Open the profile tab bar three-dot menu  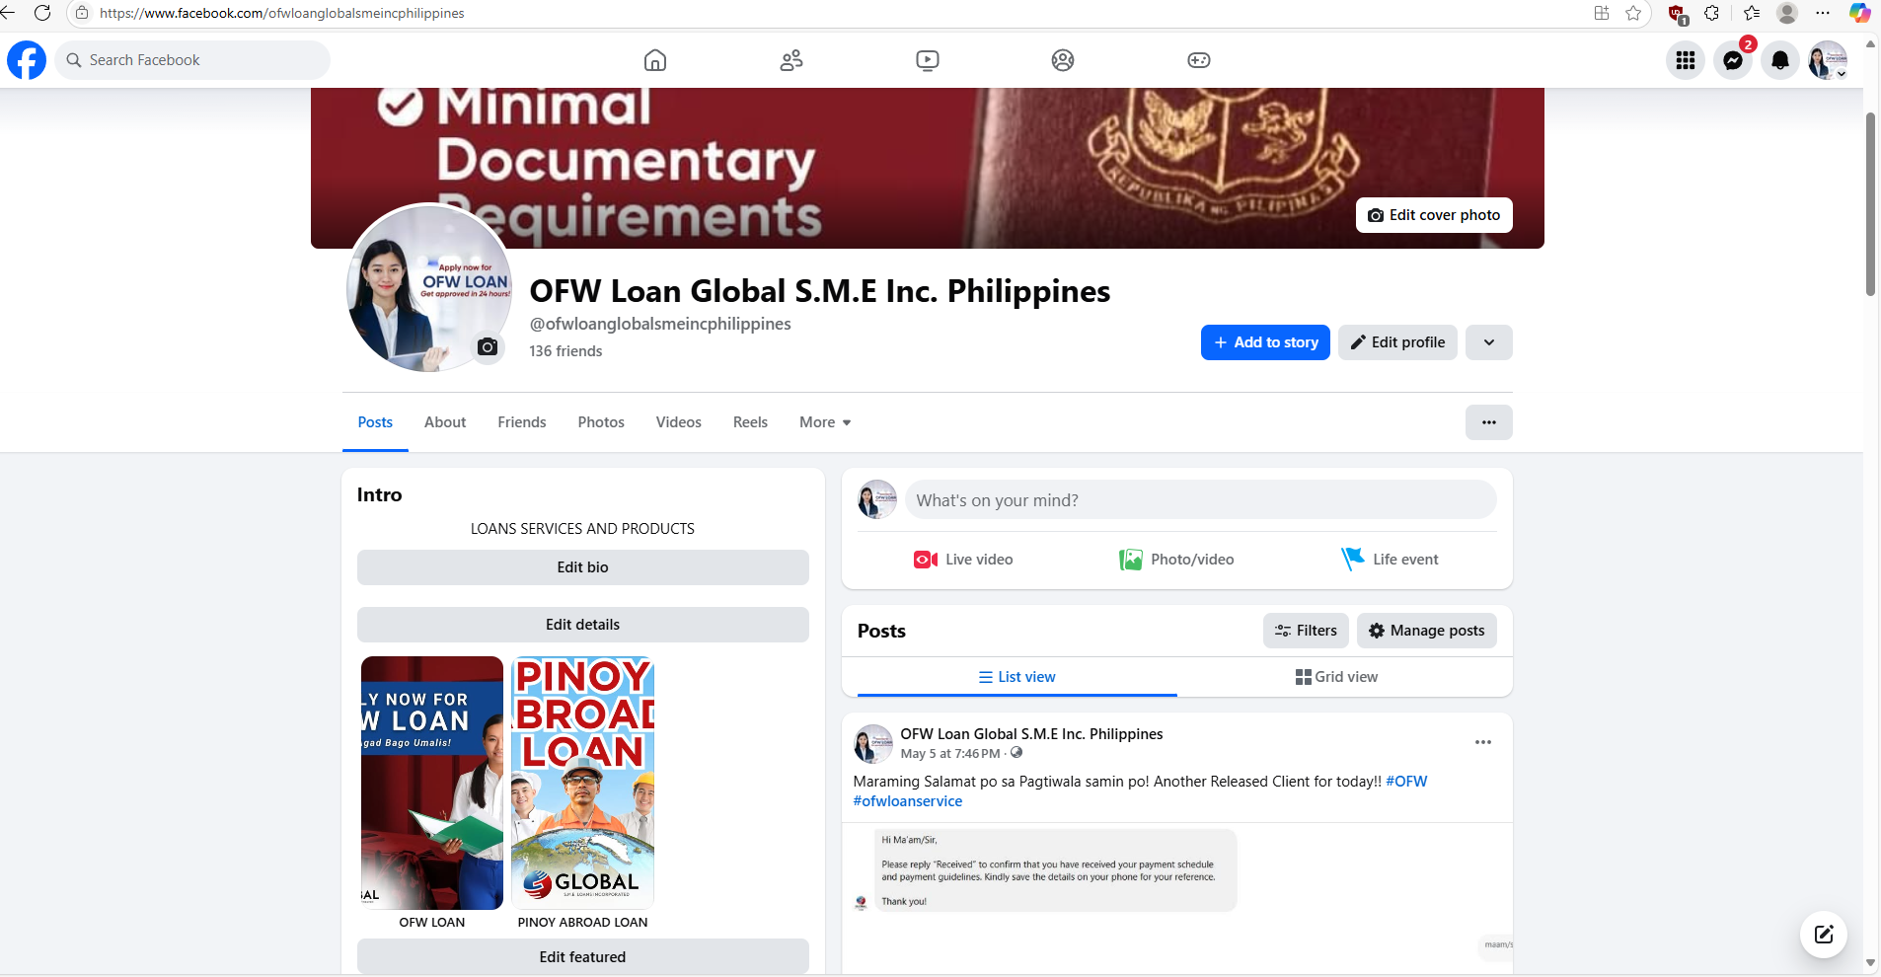click(1489, 422)
